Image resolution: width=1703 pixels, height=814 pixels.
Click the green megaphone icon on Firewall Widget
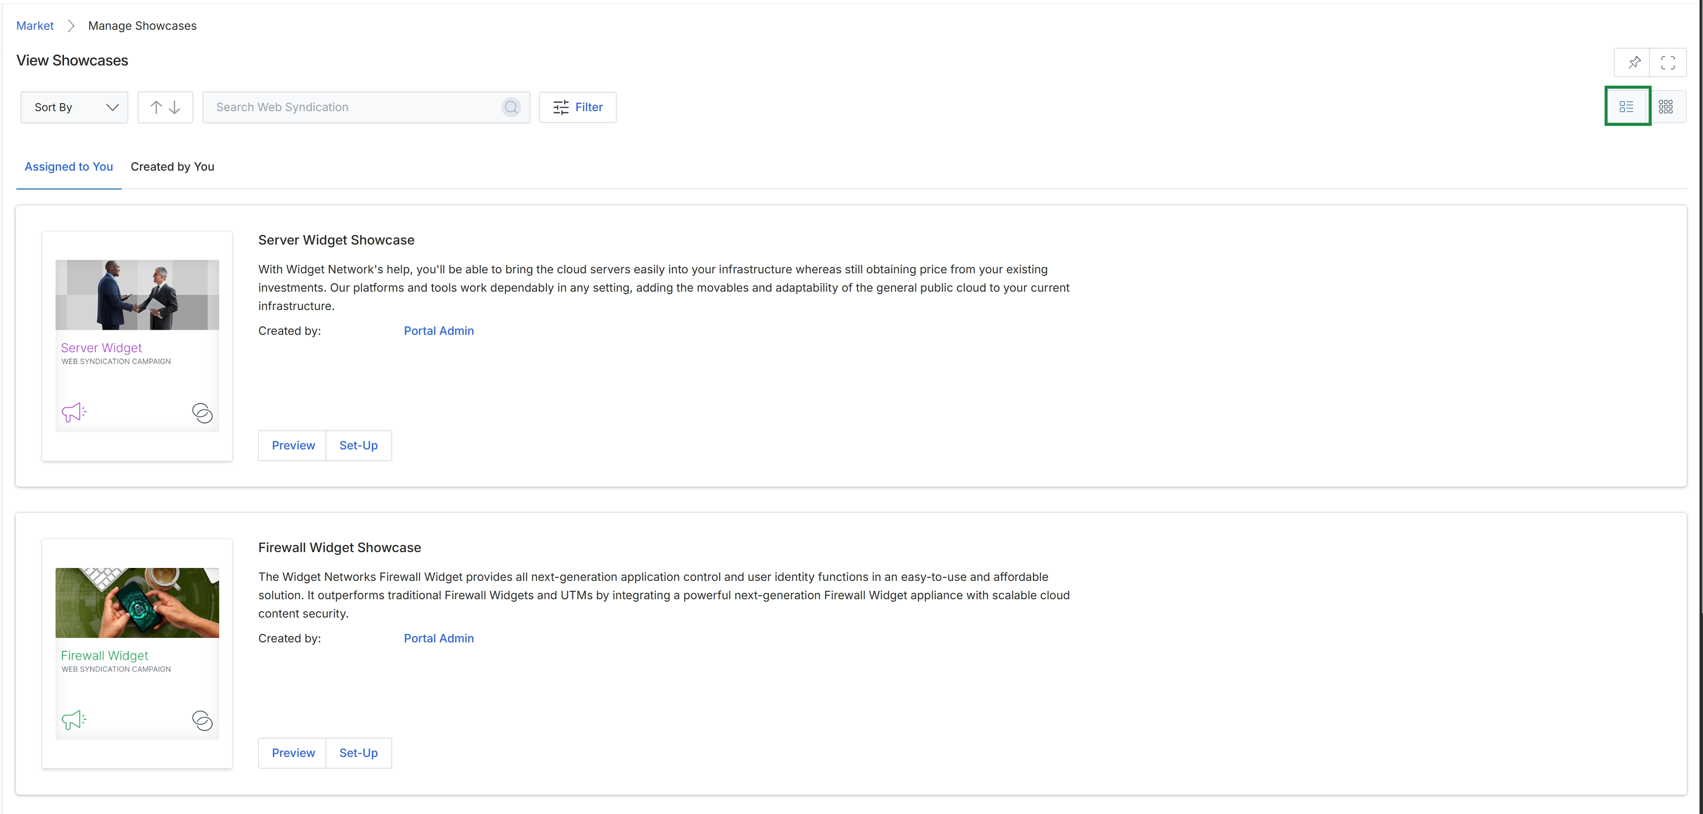73,719
